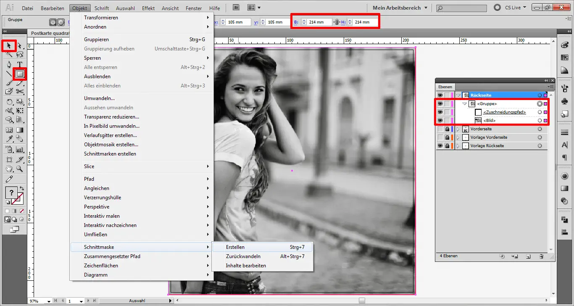
Task: Open the Mein Arbeitsbereich workspace dropdown
Action: coord(399,8)
